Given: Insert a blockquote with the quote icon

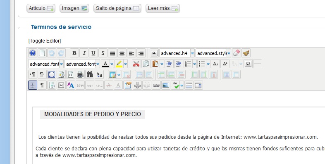Looking at the screenshot, I should [154, 53].
